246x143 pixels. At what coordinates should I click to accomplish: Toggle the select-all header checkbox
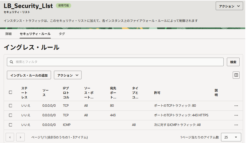11,92
